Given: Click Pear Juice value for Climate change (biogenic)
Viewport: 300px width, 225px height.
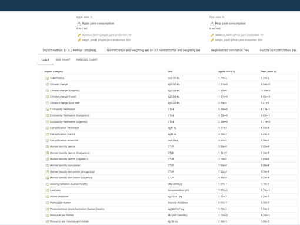Looking at the screenshot, I should click(265, 91).
